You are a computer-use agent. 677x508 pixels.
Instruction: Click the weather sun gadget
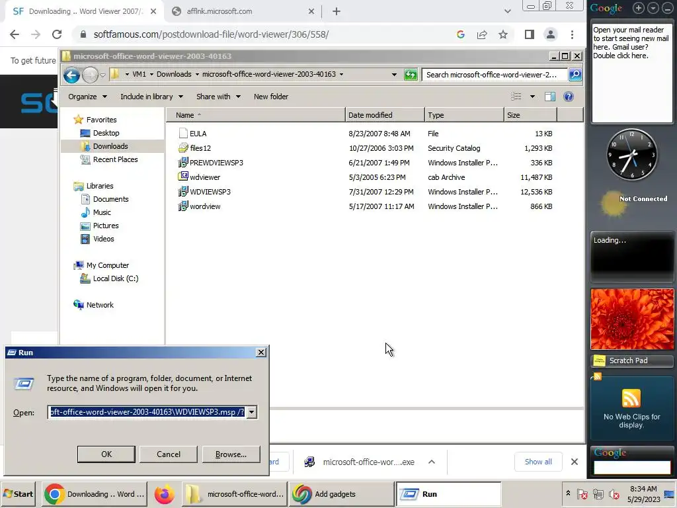click(613, 204)
